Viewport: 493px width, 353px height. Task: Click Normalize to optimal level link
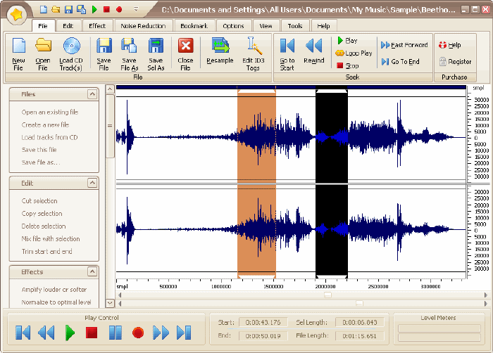pos(56,302)
